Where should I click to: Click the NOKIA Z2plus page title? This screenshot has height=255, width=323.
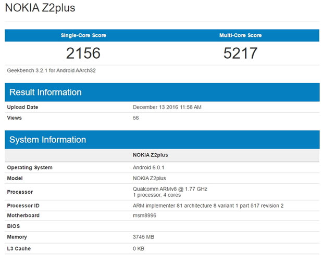pyautogui.click(x=40, y=8)
